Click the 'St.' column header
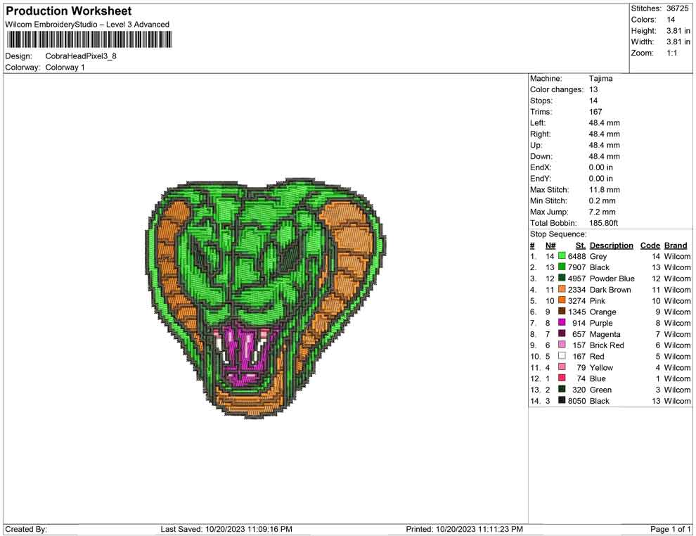This screenshot has height=536, width=696. point(581,245)
